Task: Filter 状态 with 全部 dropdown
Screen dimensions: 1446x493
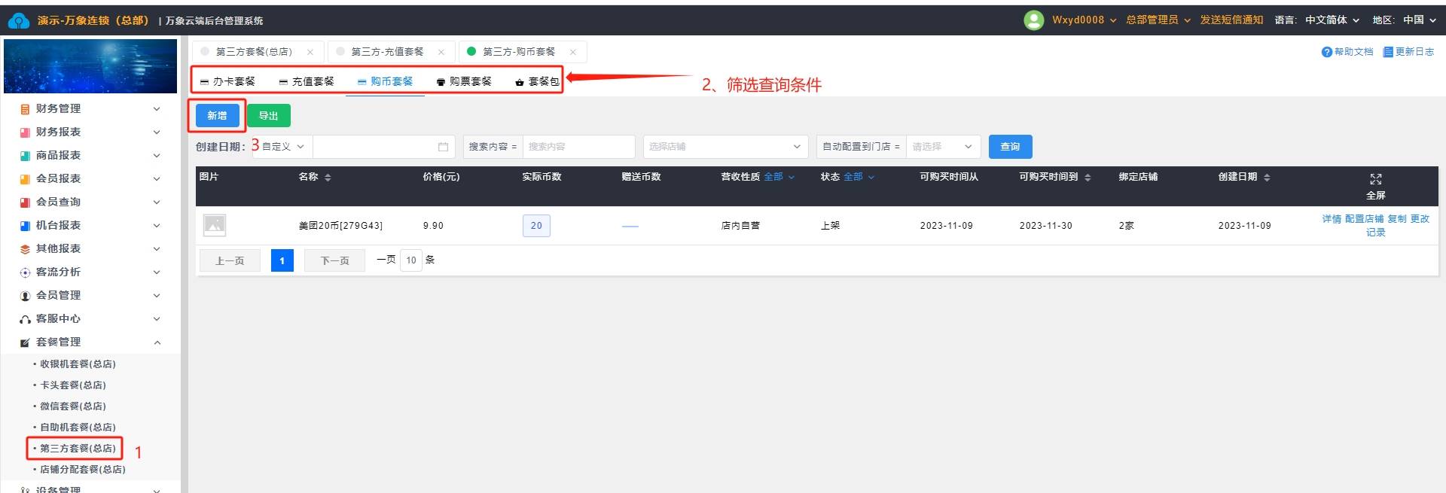Action: pyautogui.click(x=859, y=177)
